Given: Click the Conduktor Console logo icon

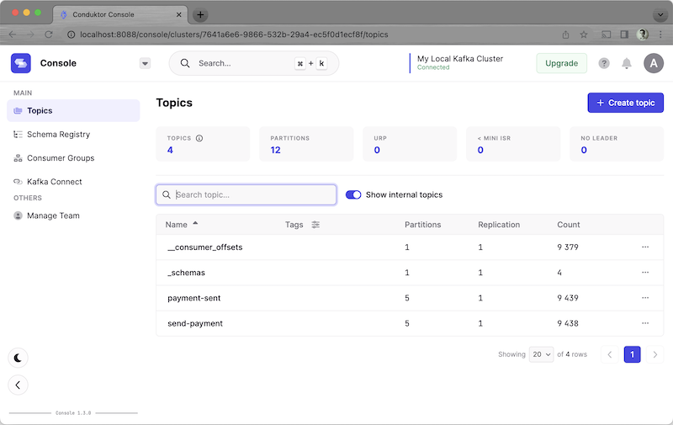Looking at the screenshot, I should (20, 63).
